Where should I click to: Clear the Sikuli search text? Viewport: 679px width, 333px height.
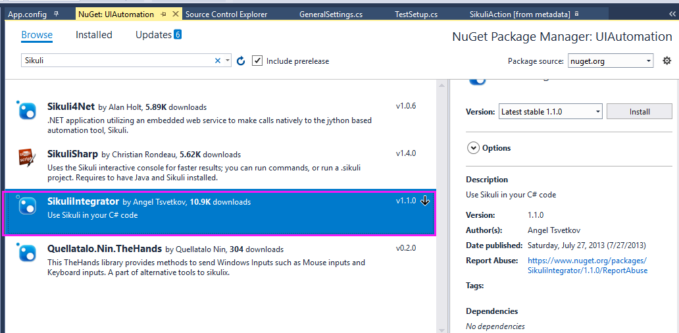tap(218, 61)
